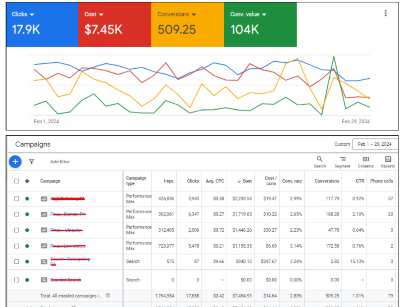Click the search campaign icon in $840.13 row
The height and width of the screenshot is (307, 410).
[x=44, y=262]
